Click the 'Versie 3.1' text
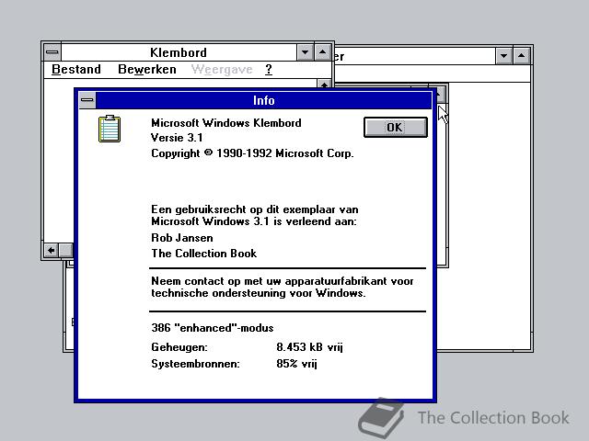The width and height of the screenshot is (589, 441). (177, 138)
